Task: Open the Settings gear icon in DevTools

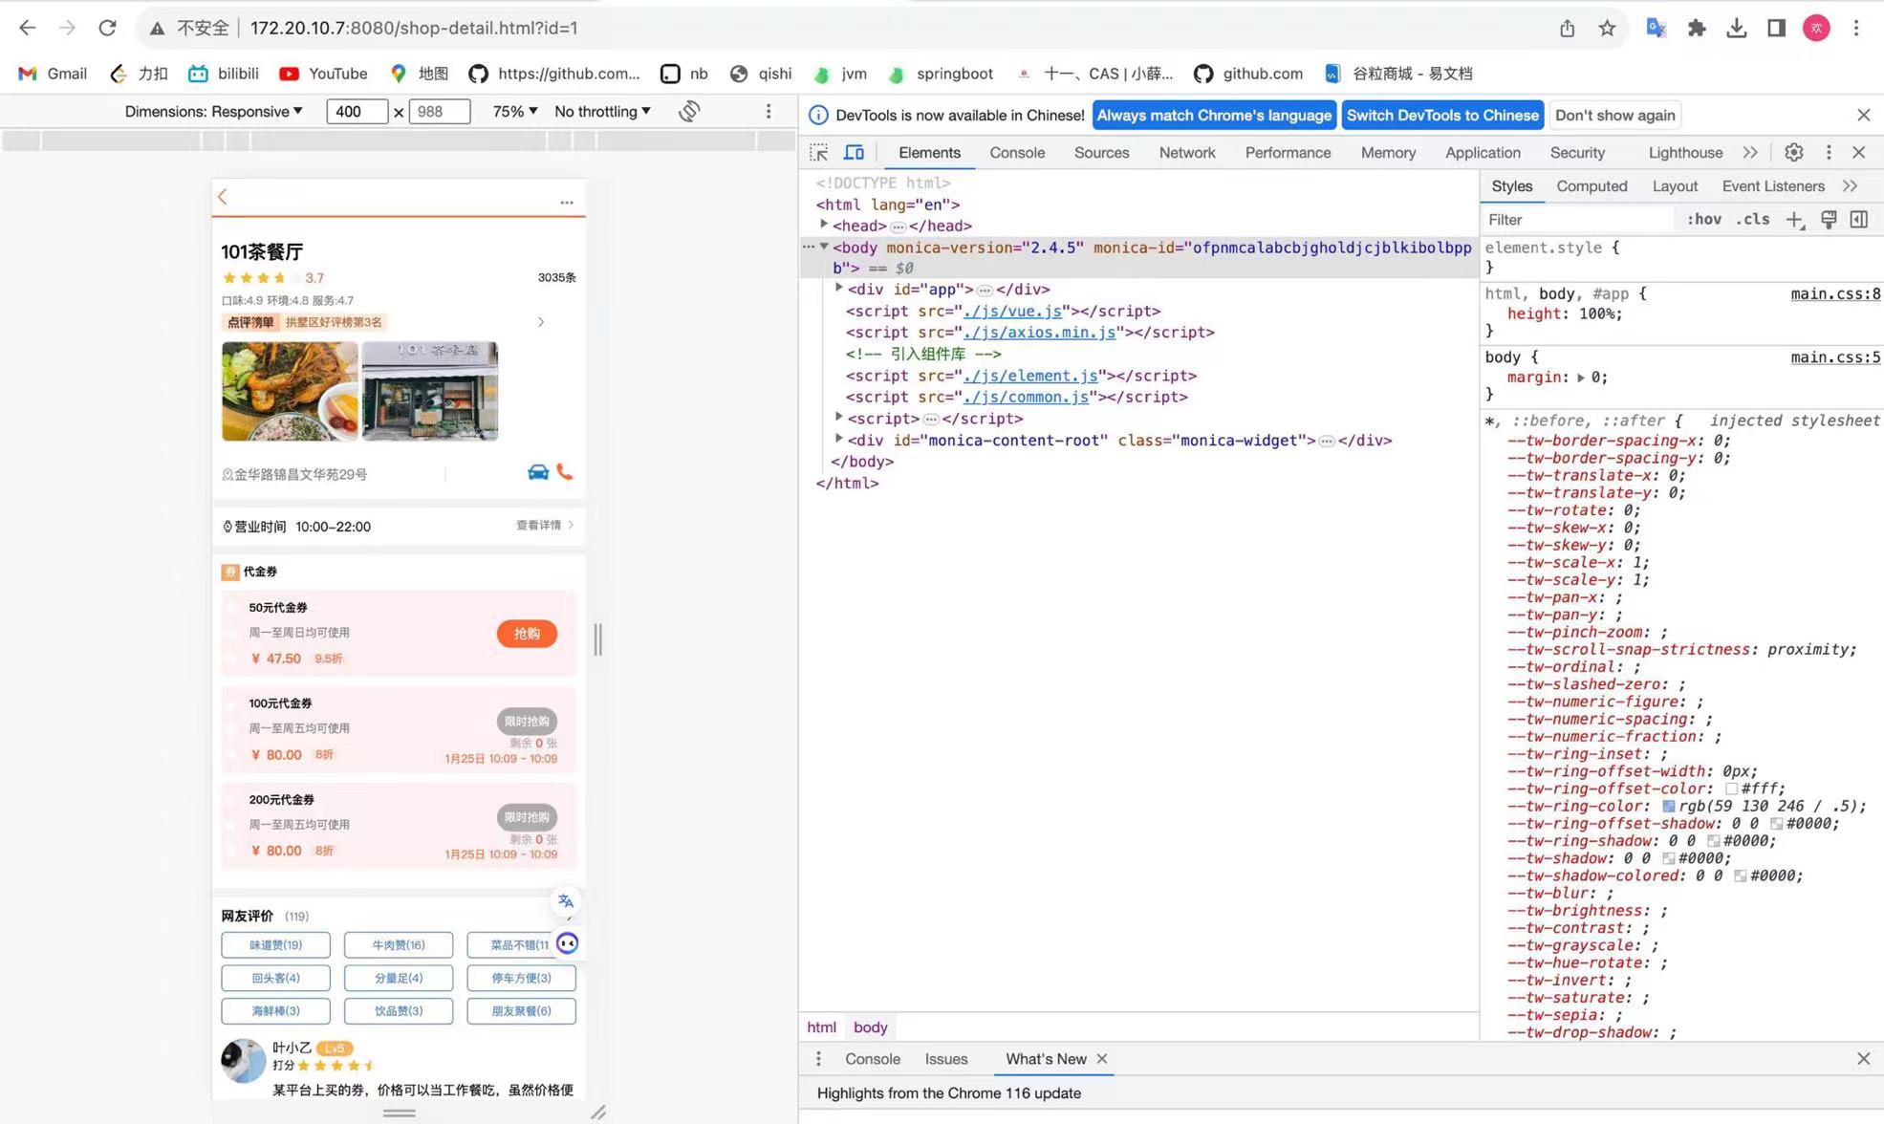Action: coord(1793,151)
